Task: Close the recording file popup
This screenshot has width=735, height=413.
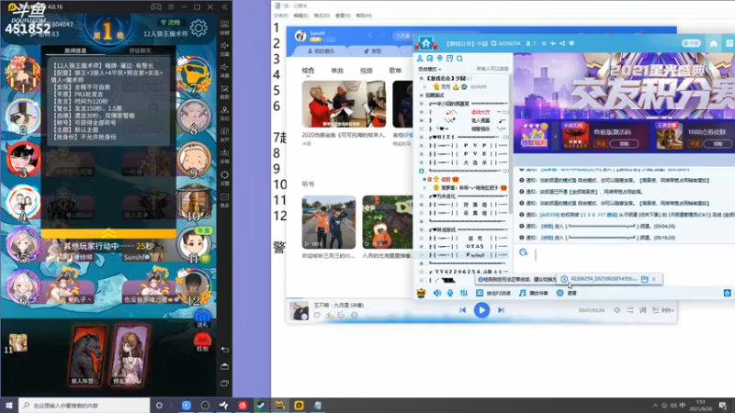Action: pos(654,279)
